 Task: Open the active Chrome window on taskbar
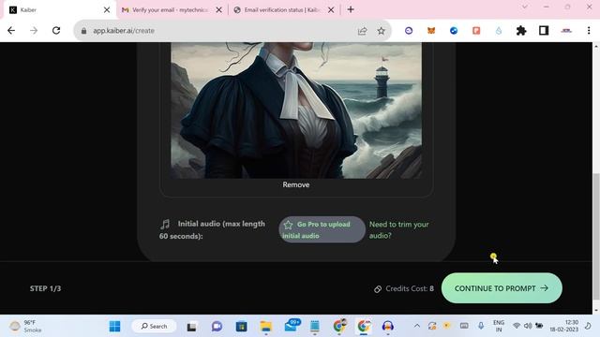pos(364,326)
